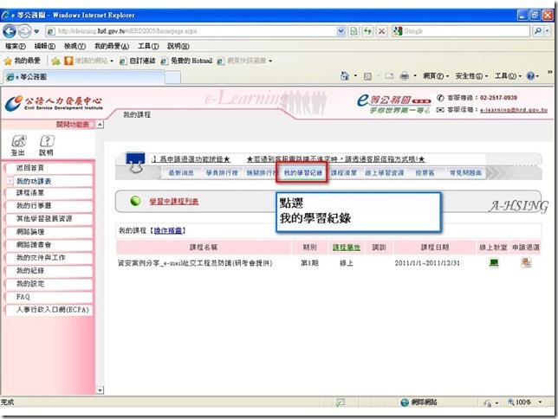Open the 工具(T) menu
The image size is (558, 419).
pos(148,46)
